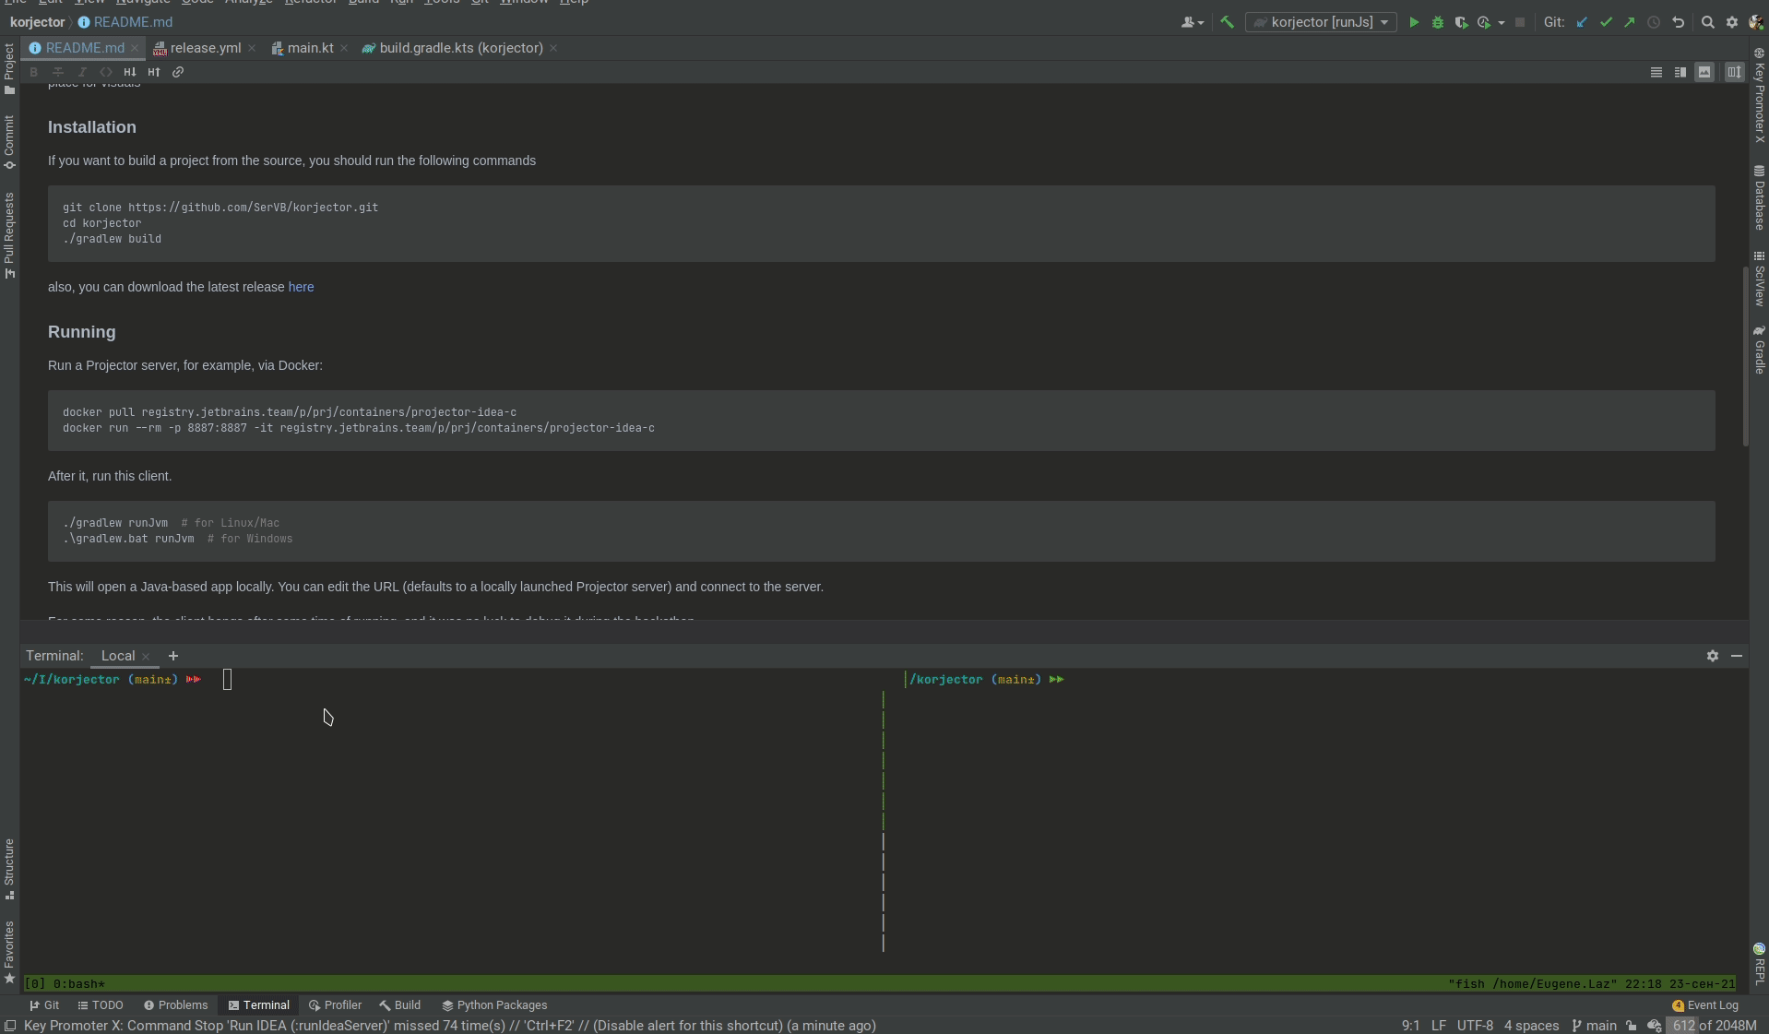1769x1034 pixels.
Task: Click the user avatar icon
Action: coord(1756,22)
